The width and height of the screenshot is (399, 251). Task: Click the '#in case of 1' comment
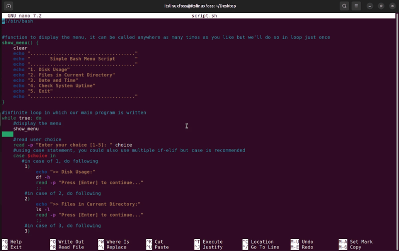click(x=60, y=161)
